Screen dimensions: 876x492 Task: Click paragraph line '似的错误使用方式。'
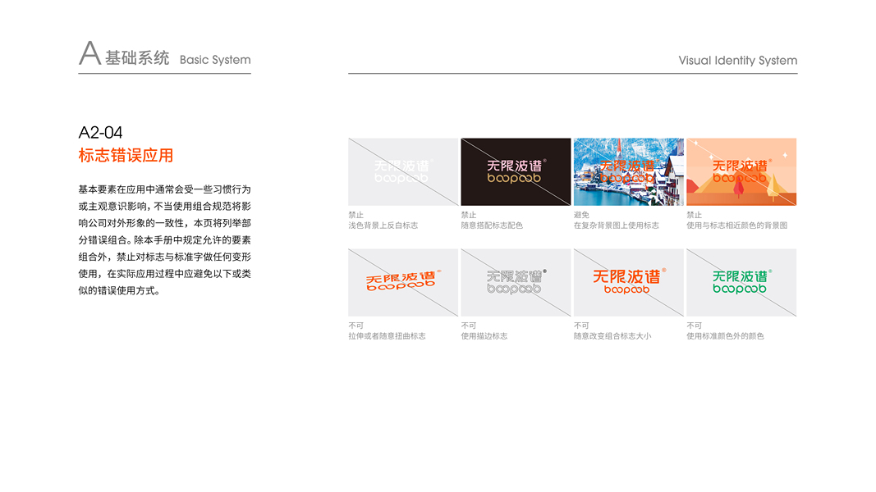[120, 290]
